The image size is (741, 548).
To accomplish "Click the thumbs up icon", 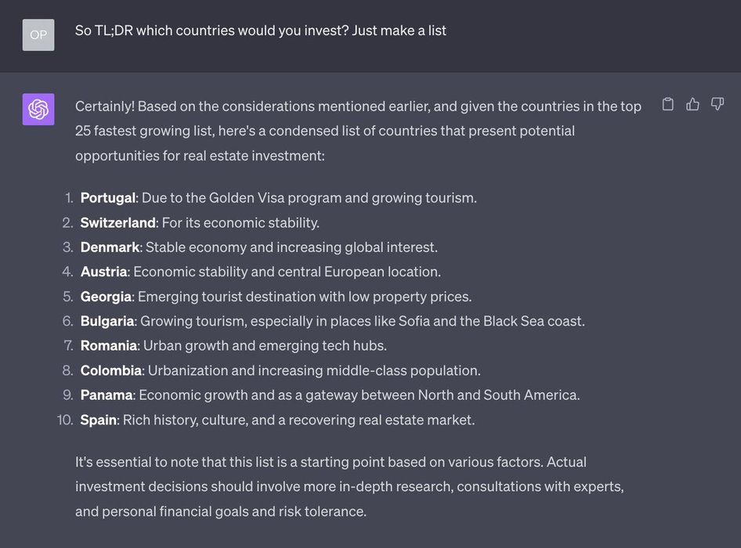I will (692, 104).
